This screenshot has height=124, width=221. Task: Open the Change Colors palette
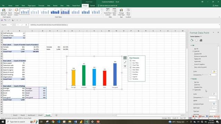(17, 12)
